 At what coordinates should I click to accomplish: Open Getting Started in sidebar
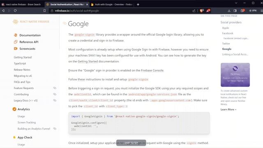tap(23, 58)
